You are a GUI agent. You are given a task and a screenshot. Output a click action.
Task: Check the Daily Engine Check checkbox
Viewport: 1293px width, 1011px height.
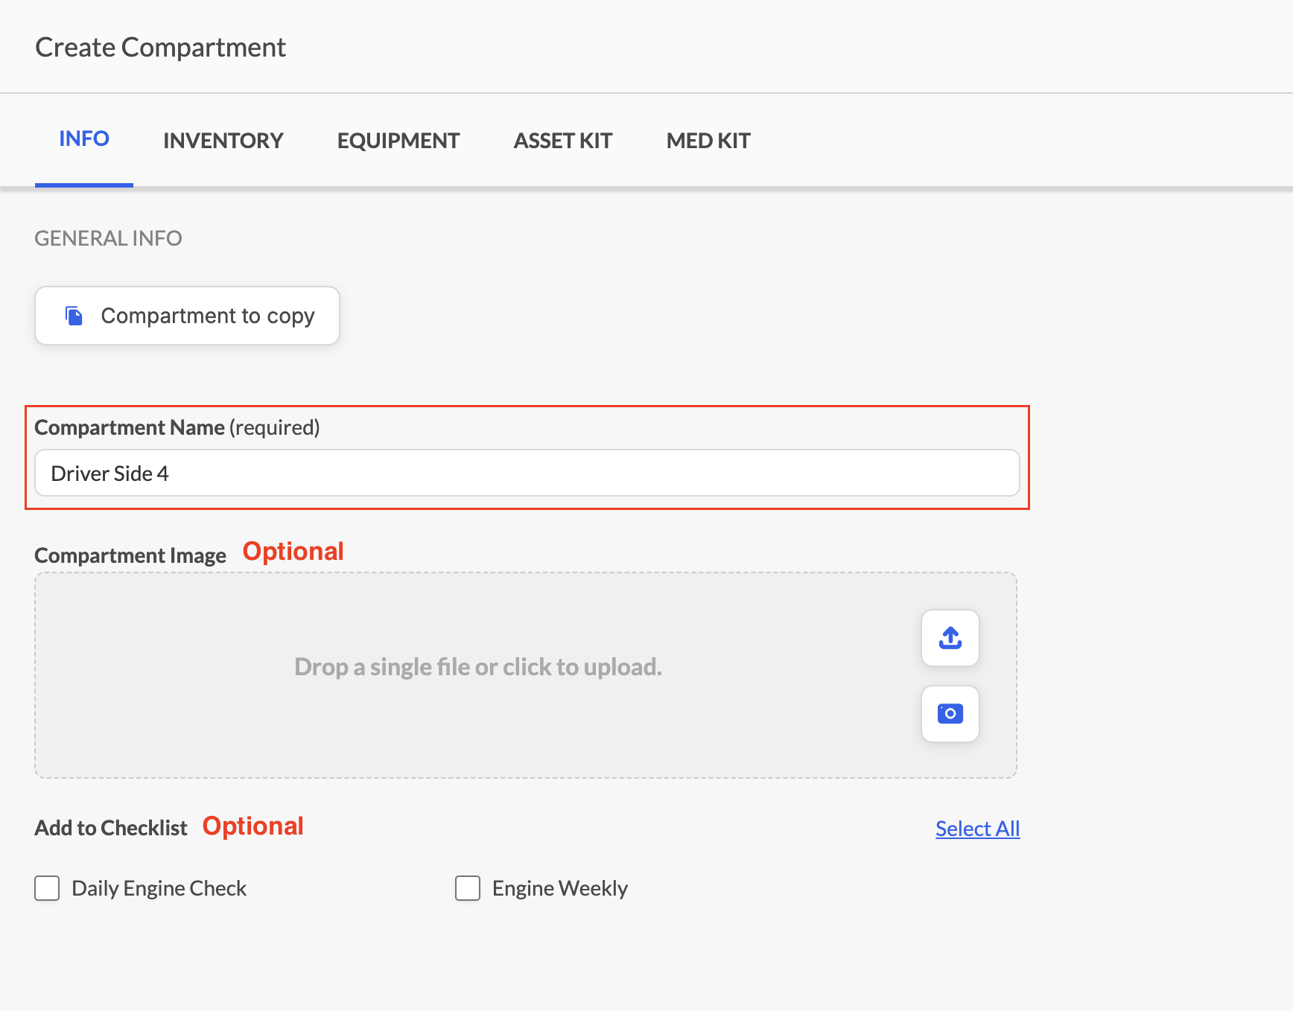pyautogui.click(x=47, y=888)
